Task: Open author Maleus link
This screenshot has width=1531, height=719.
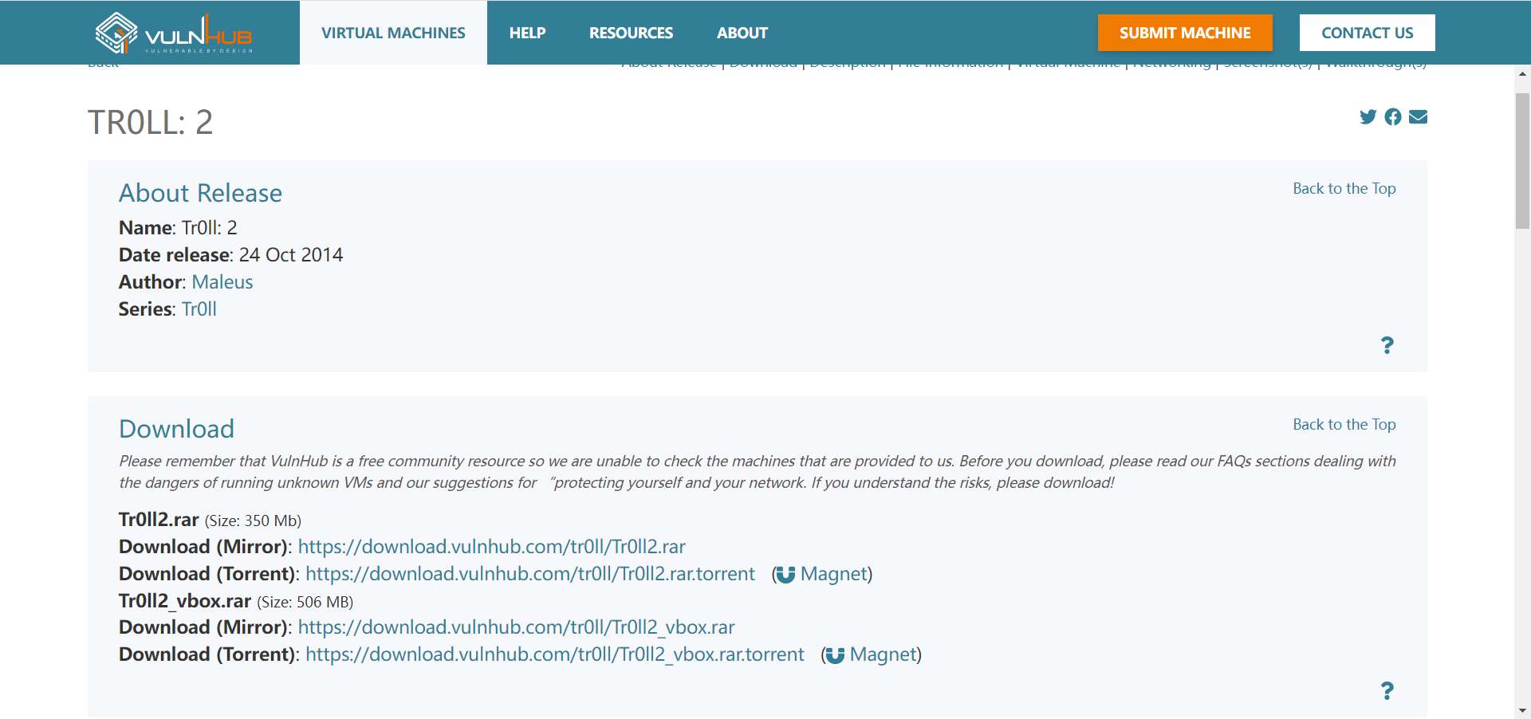Action: pos(222,282)
